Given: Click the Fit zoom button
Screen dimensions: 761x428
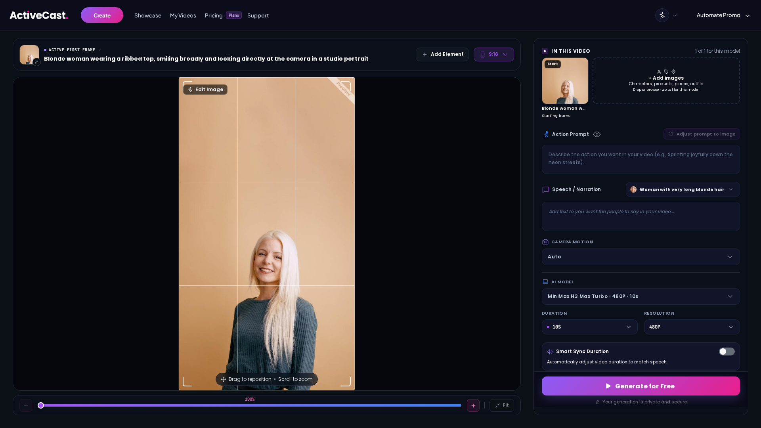Looking at the screenshot, I should (502, 405).
